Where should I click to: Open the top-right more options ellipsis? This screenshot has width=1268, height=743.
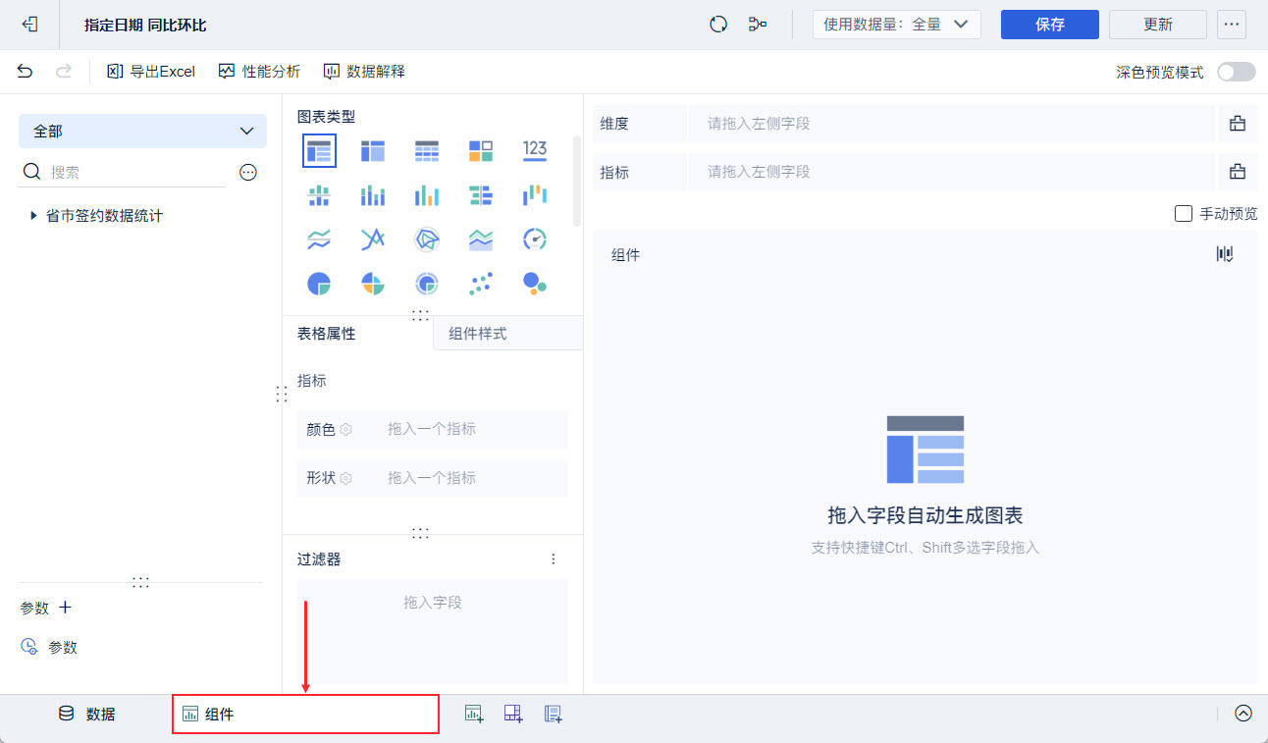(1232, 25)
